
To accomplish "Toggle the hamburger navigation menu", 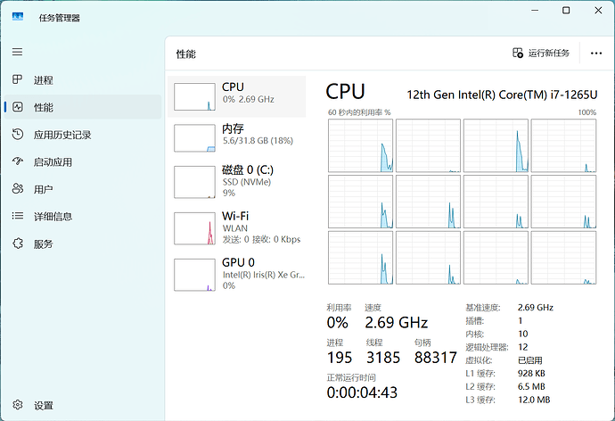I will click(17, 53).
